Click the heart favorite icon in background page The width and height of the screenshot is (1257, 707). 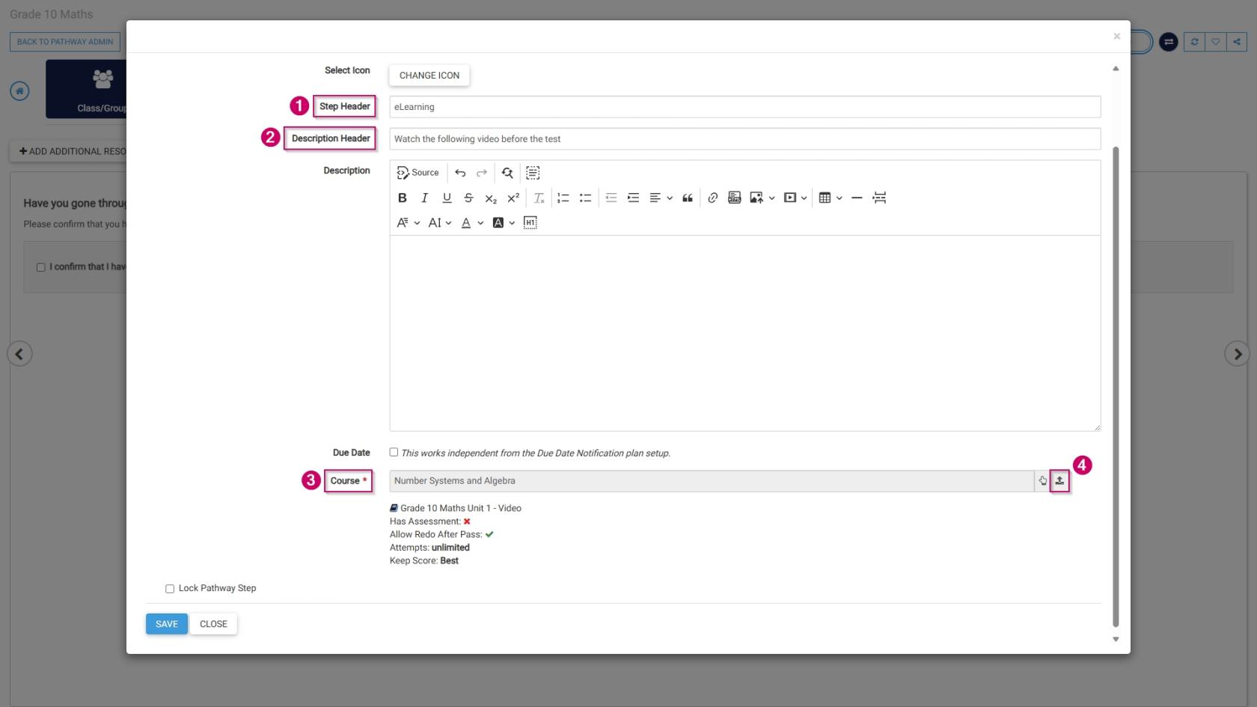1215,42
